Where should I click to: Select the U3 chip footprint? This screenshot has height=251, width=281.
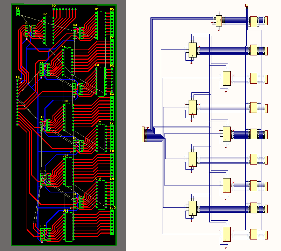click(78, 33)
